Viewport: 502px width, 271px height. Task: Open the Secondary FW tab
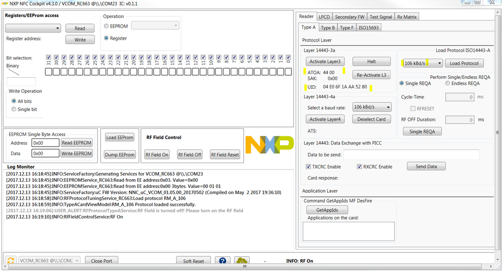click(x=350, y=17)
